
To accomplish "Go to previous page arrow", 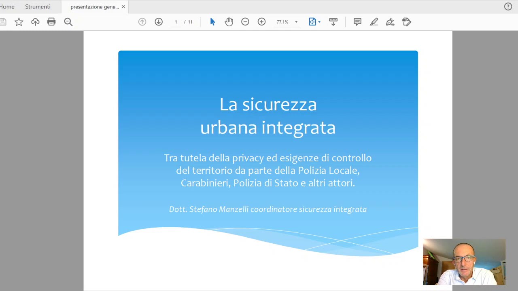I will point(142,22).
